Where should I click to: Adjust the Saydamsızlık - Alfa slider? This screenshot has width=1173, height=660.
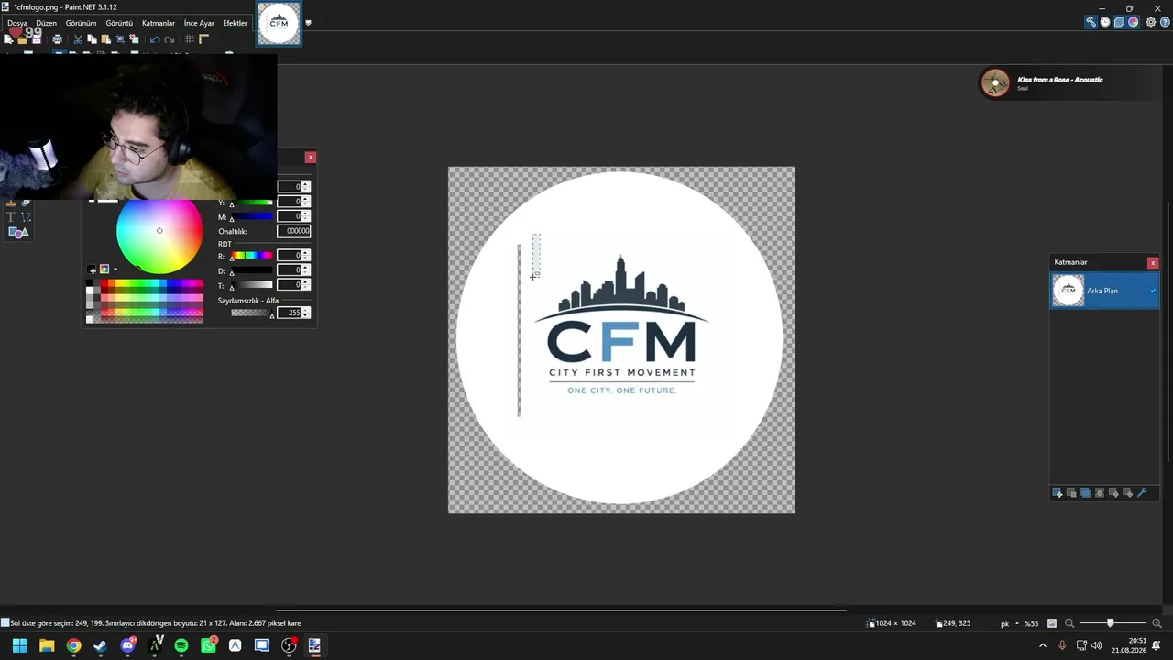pos(251,313)
